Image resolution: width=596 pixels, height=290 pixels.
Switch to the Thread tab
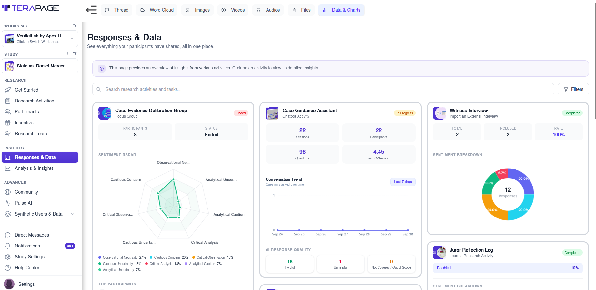117,10
